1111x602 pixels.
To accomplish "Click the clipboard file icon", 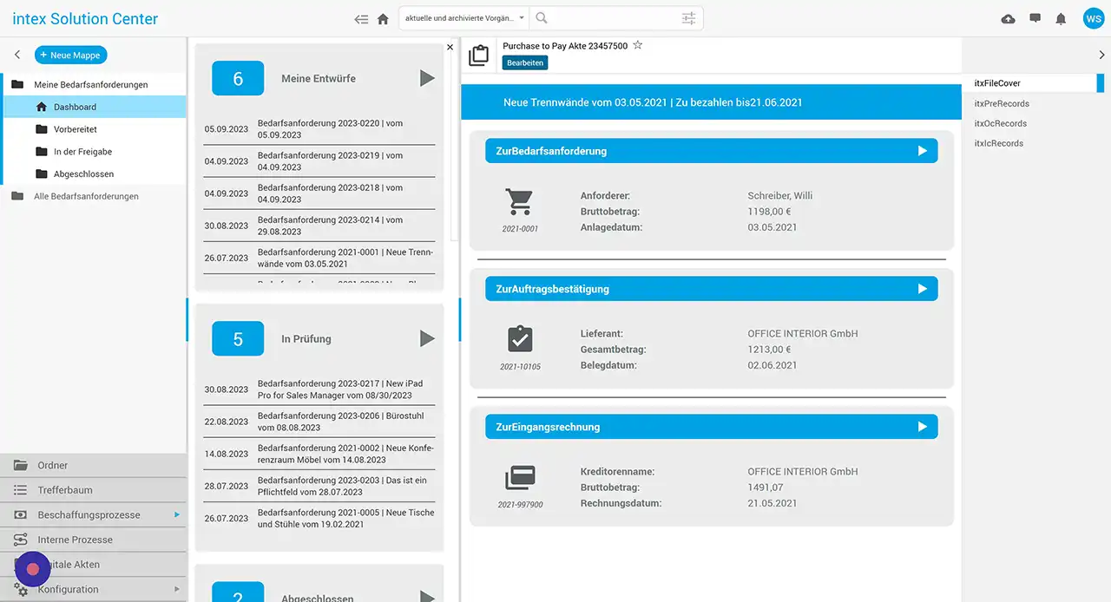I will pos(478,56).
